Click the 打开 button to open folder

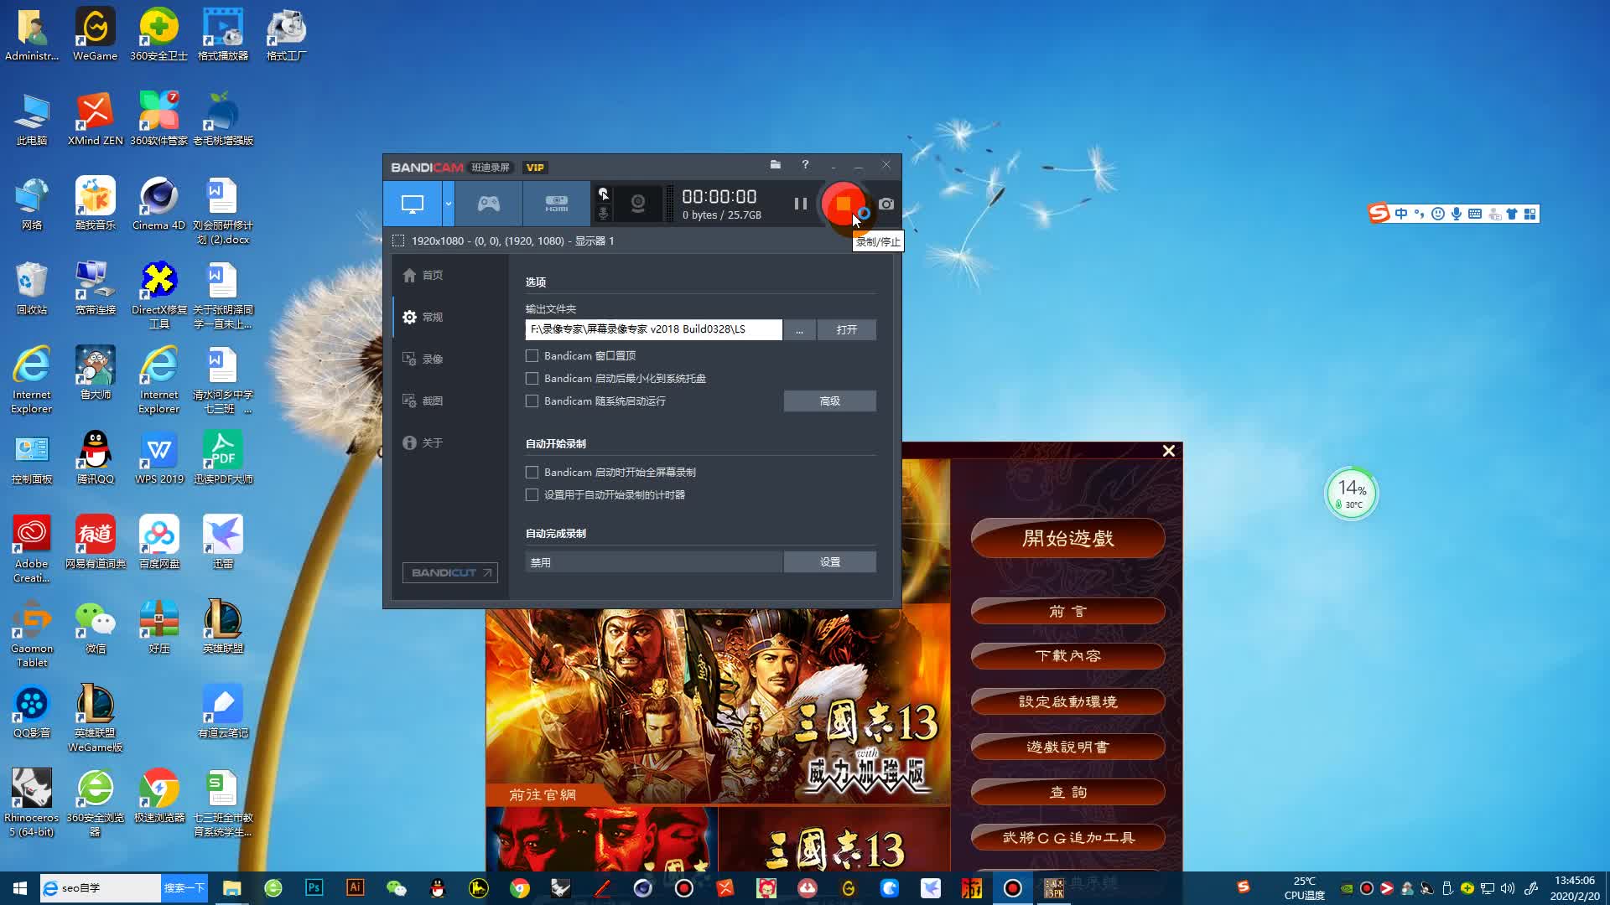pos(847,329)
